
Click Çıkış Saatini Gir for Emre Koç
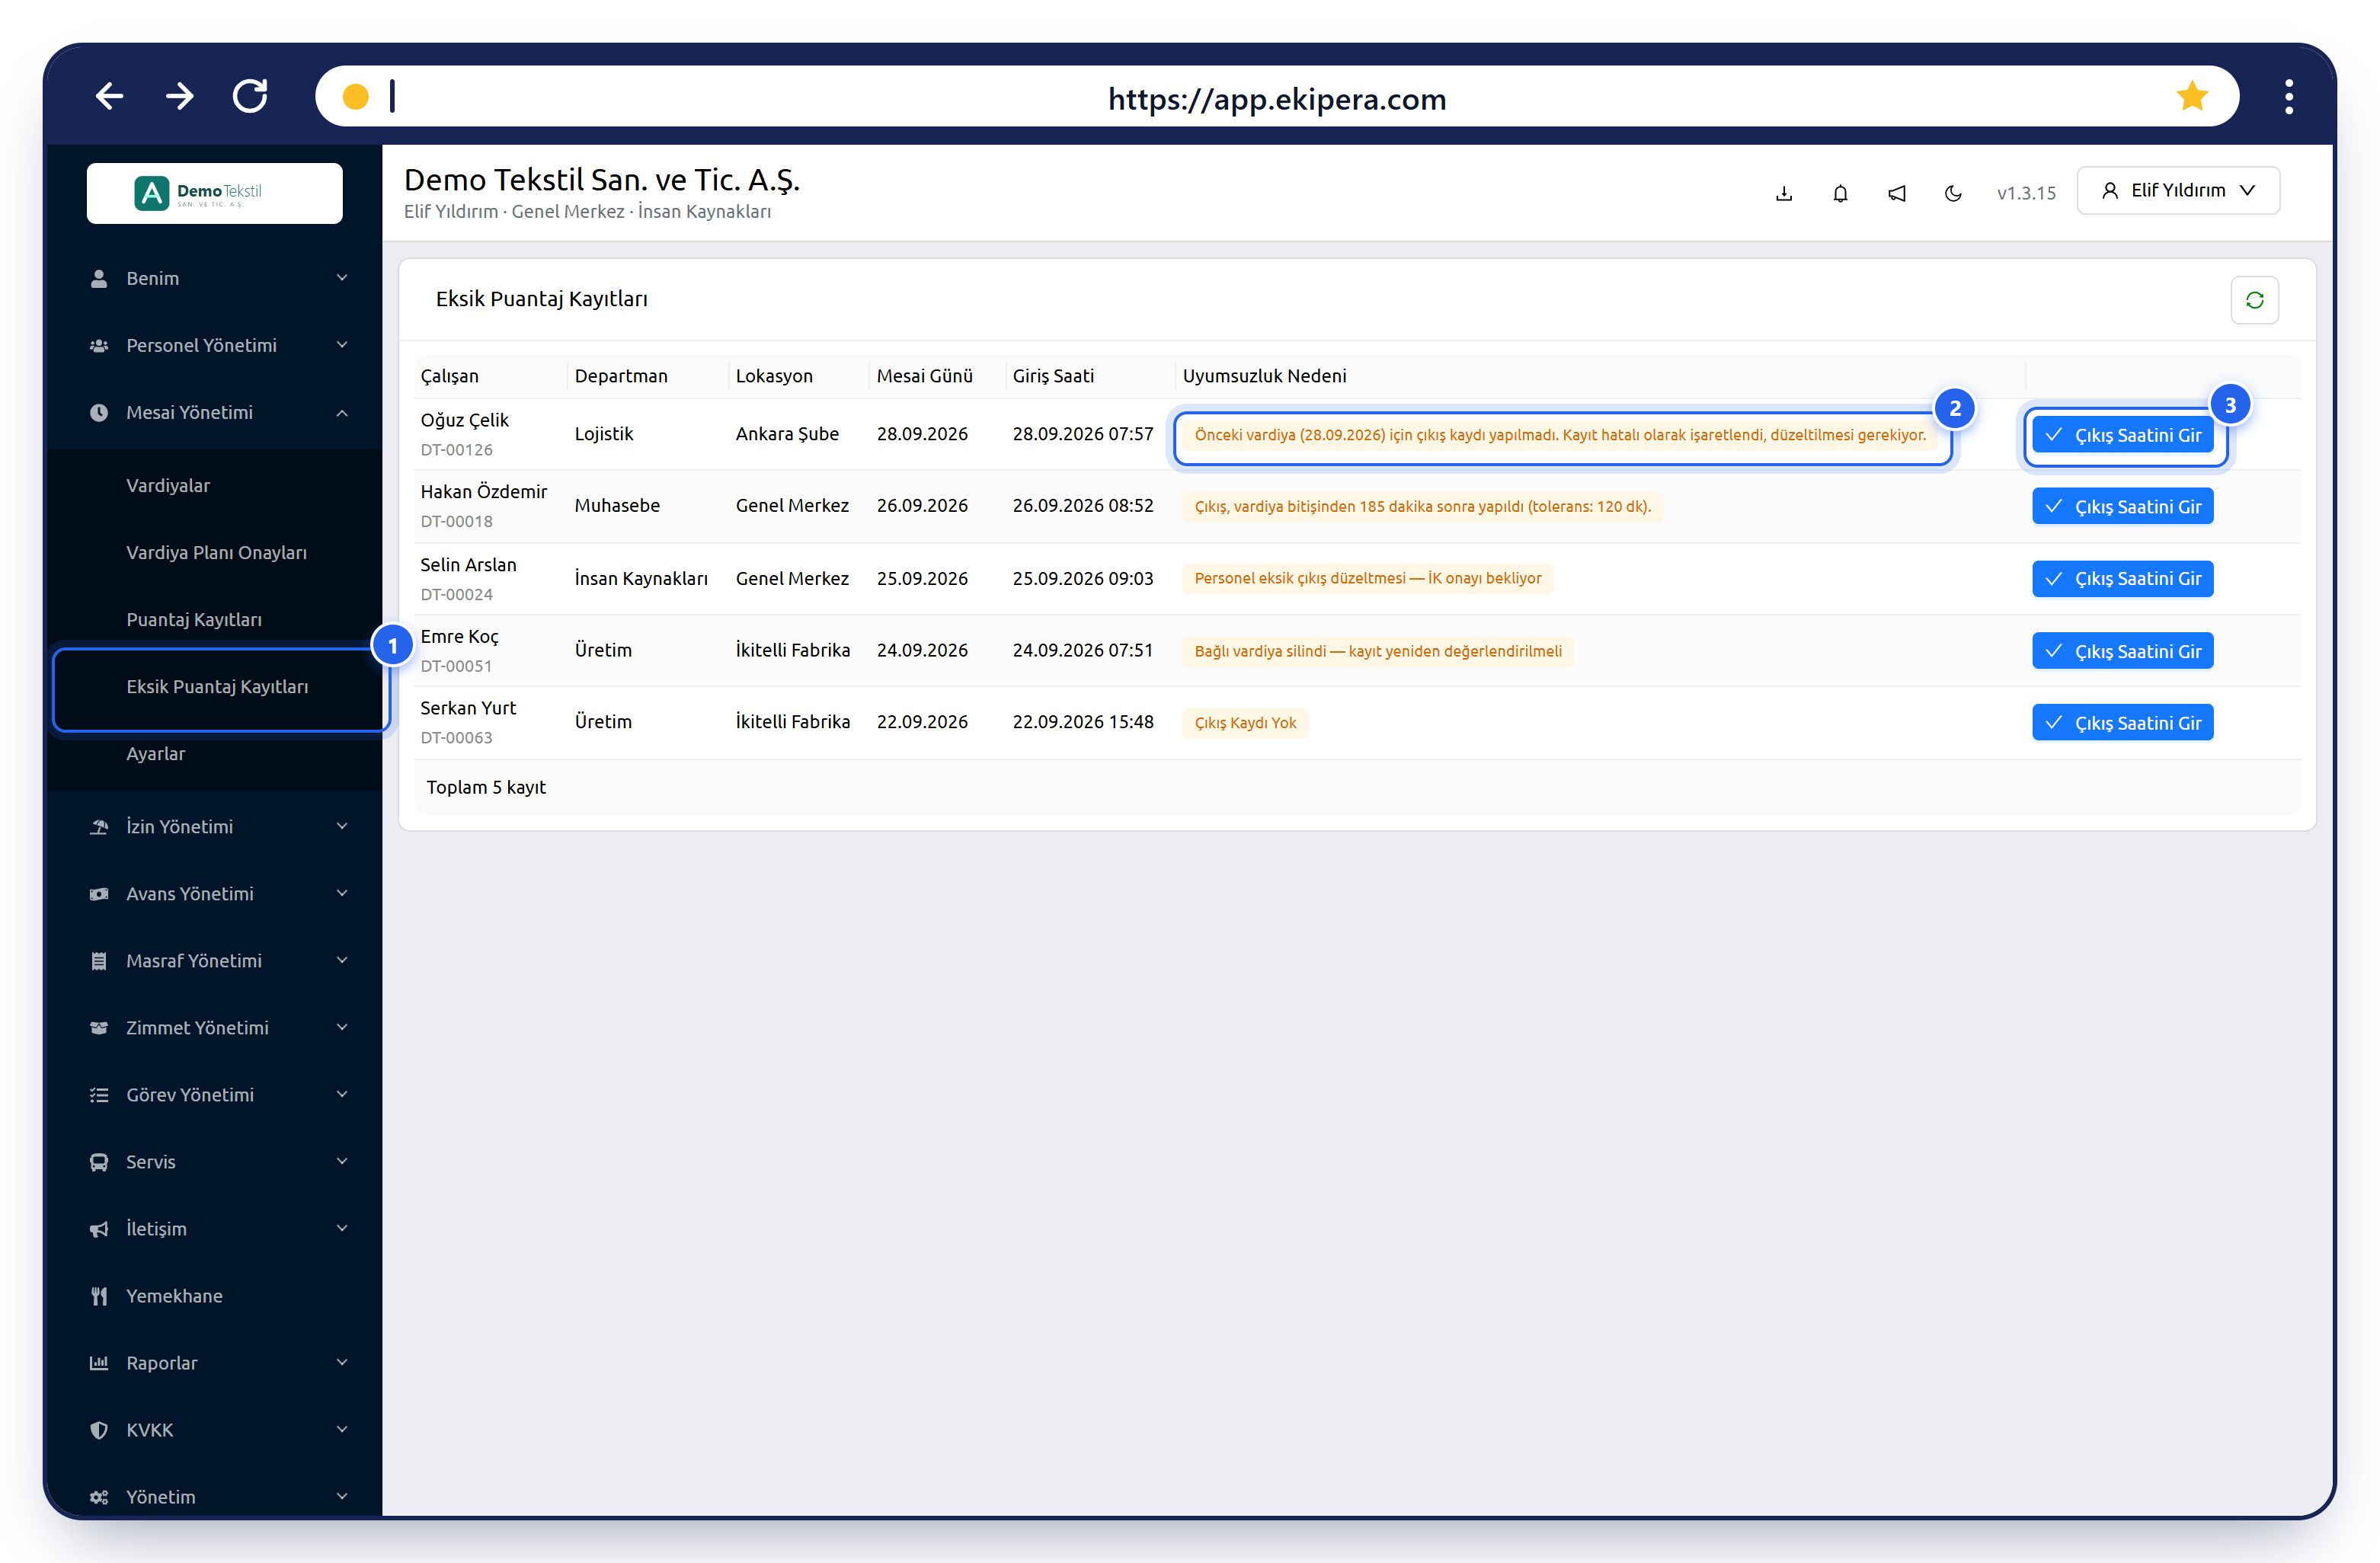2122,651
